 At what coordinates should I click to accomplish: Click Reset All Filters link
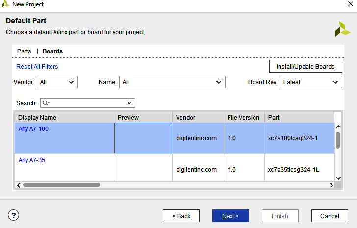click(37, 67)
